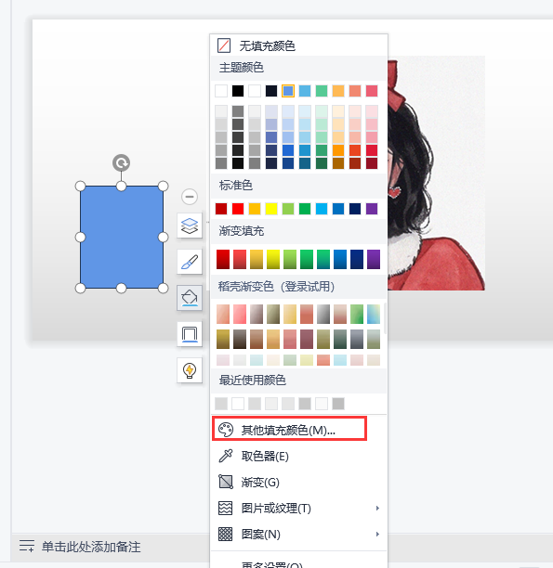
Task: Pick the selected blue theme color swatch
Action: click(288, 91)
